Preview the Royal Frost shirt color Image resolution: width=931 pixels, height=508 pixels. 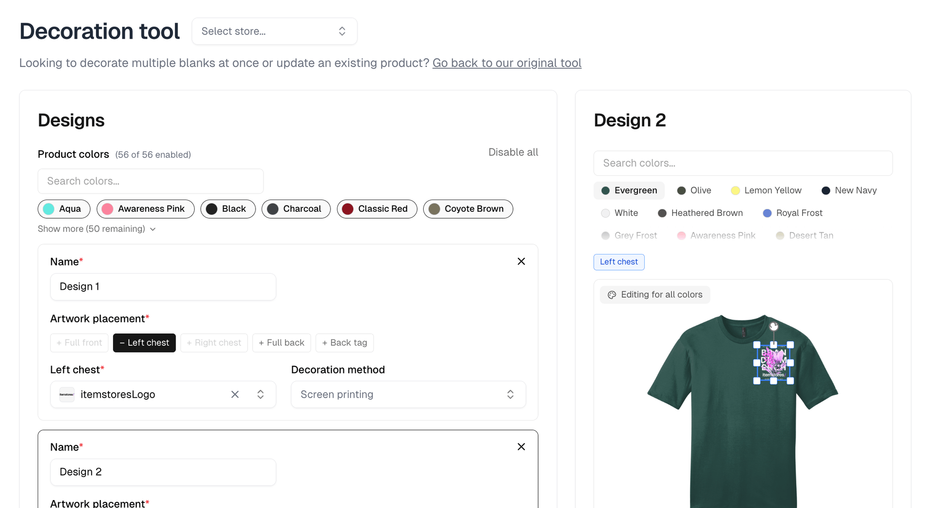[x=793, y=213]
